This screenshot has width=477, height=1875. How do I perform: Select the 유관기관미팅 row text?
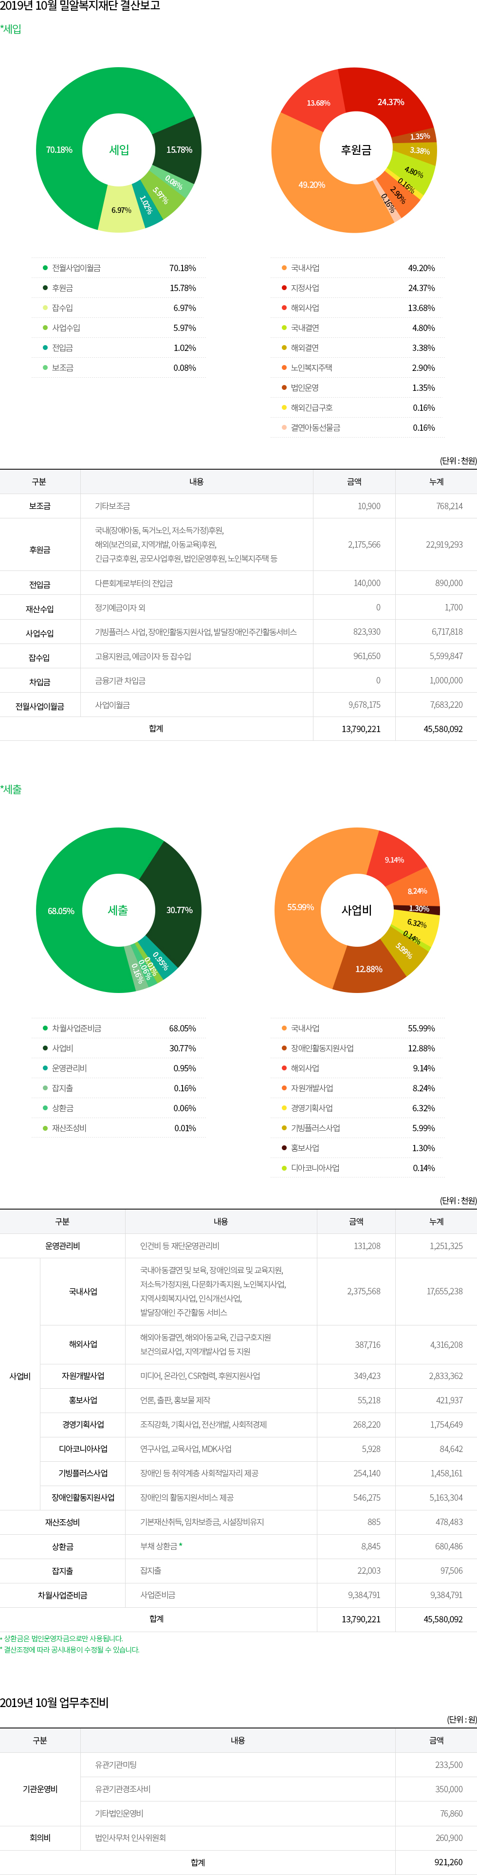tap(116, 1765)
